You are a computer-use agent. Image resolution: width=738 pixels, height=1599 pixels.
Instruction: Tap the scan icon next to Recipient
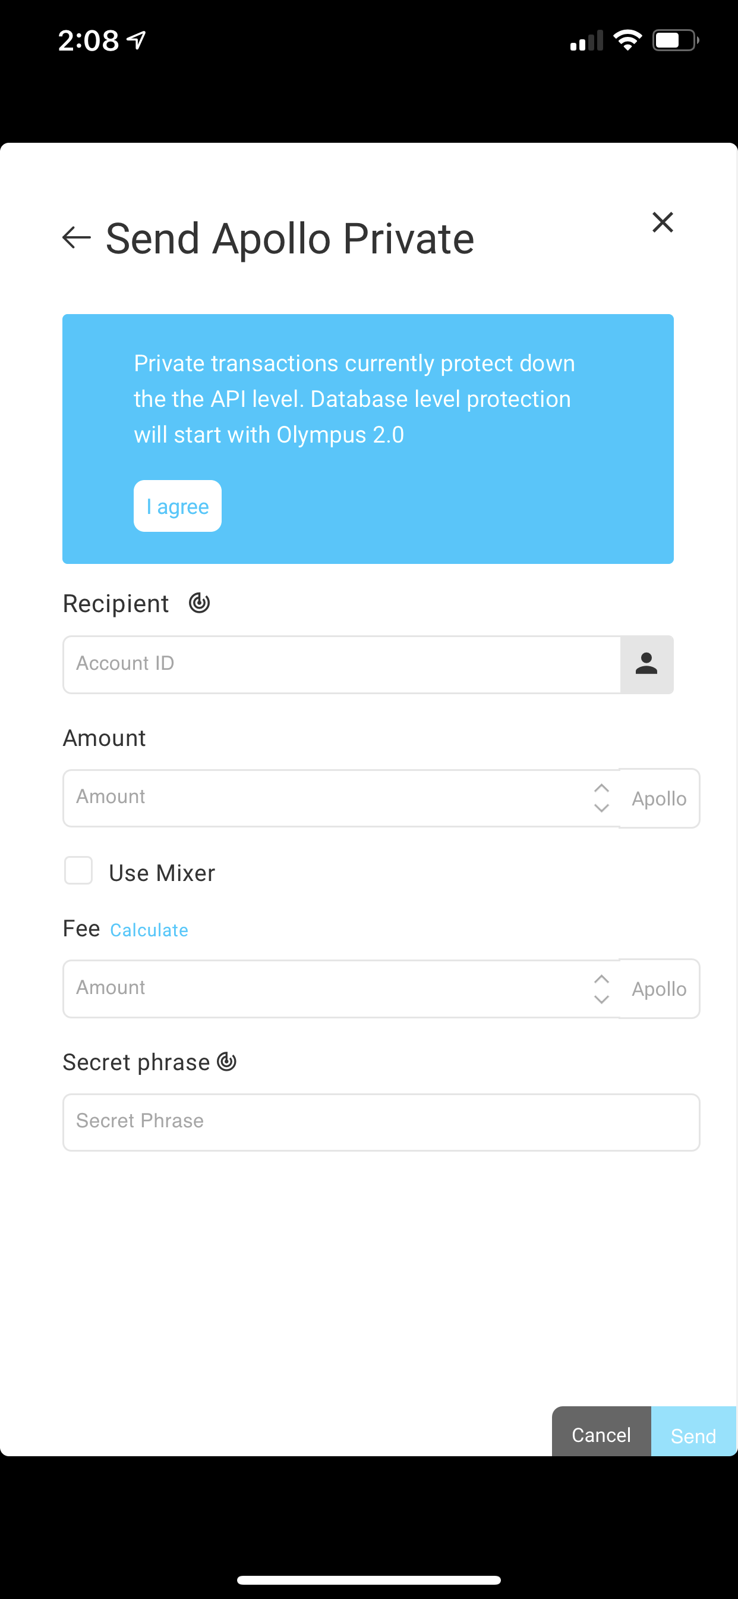(x=199, y=603)
